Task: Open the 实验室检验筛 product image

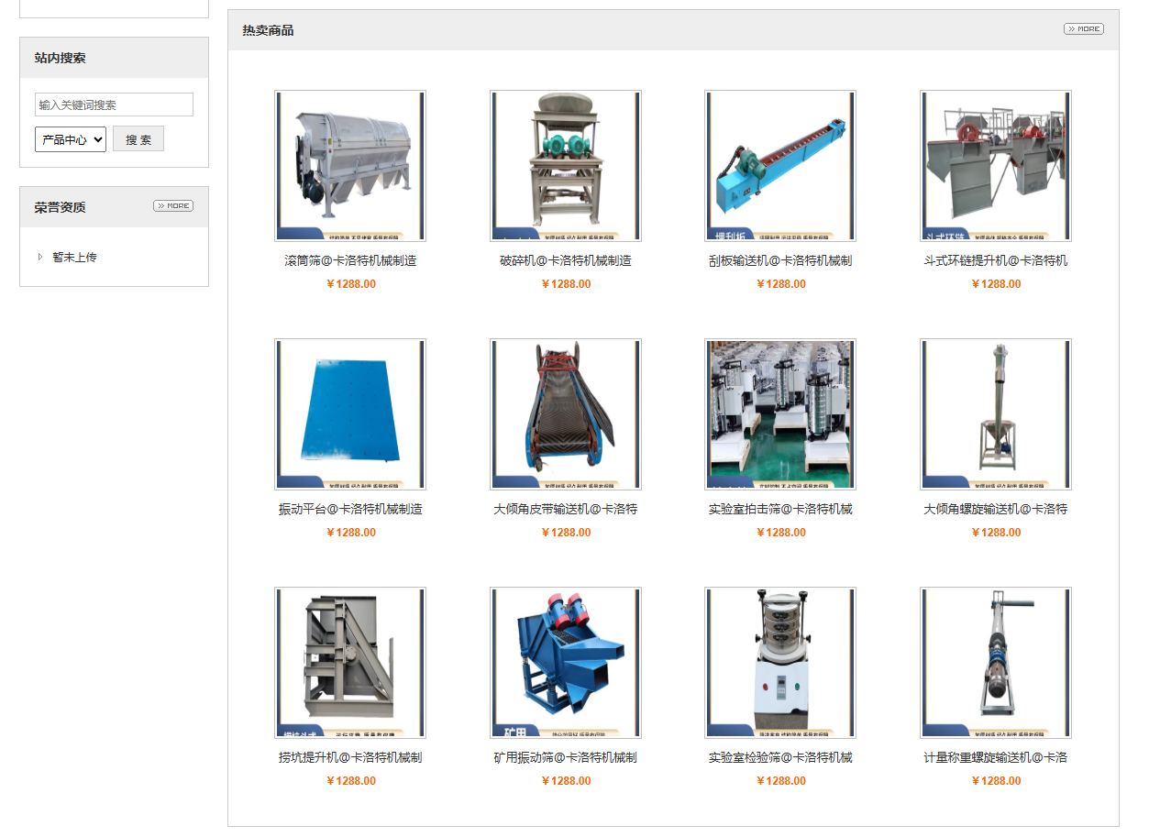Action: (x=779, y=663)
